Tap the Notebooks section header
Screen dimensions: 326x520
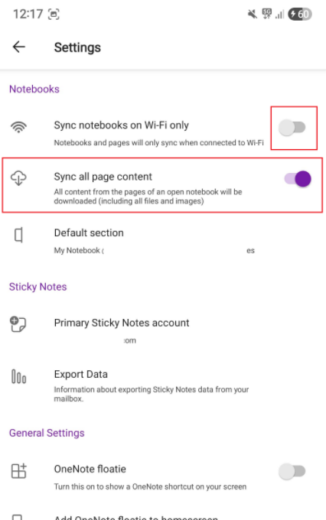click(x=34, y=89)
